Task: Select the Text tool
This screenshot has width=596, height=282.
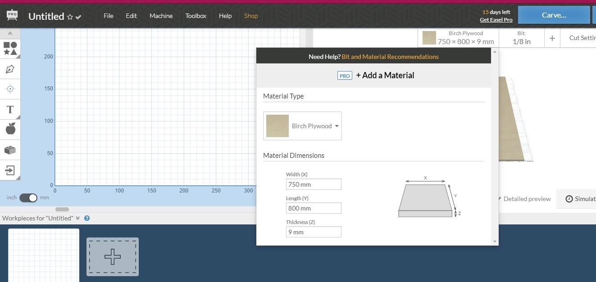Action: (x=10, y=109)
